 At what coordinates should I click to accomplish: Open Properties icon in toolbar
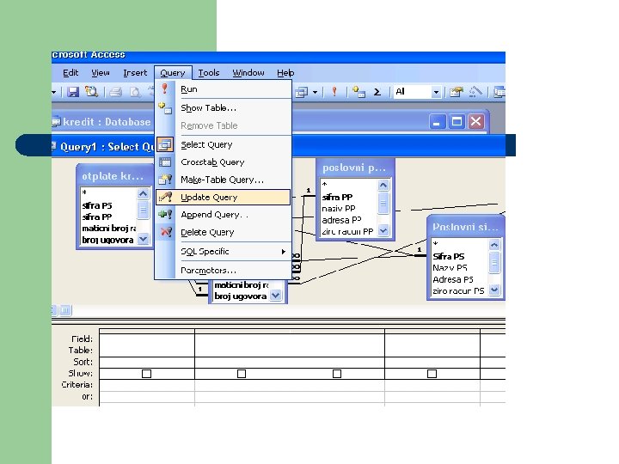457,92
